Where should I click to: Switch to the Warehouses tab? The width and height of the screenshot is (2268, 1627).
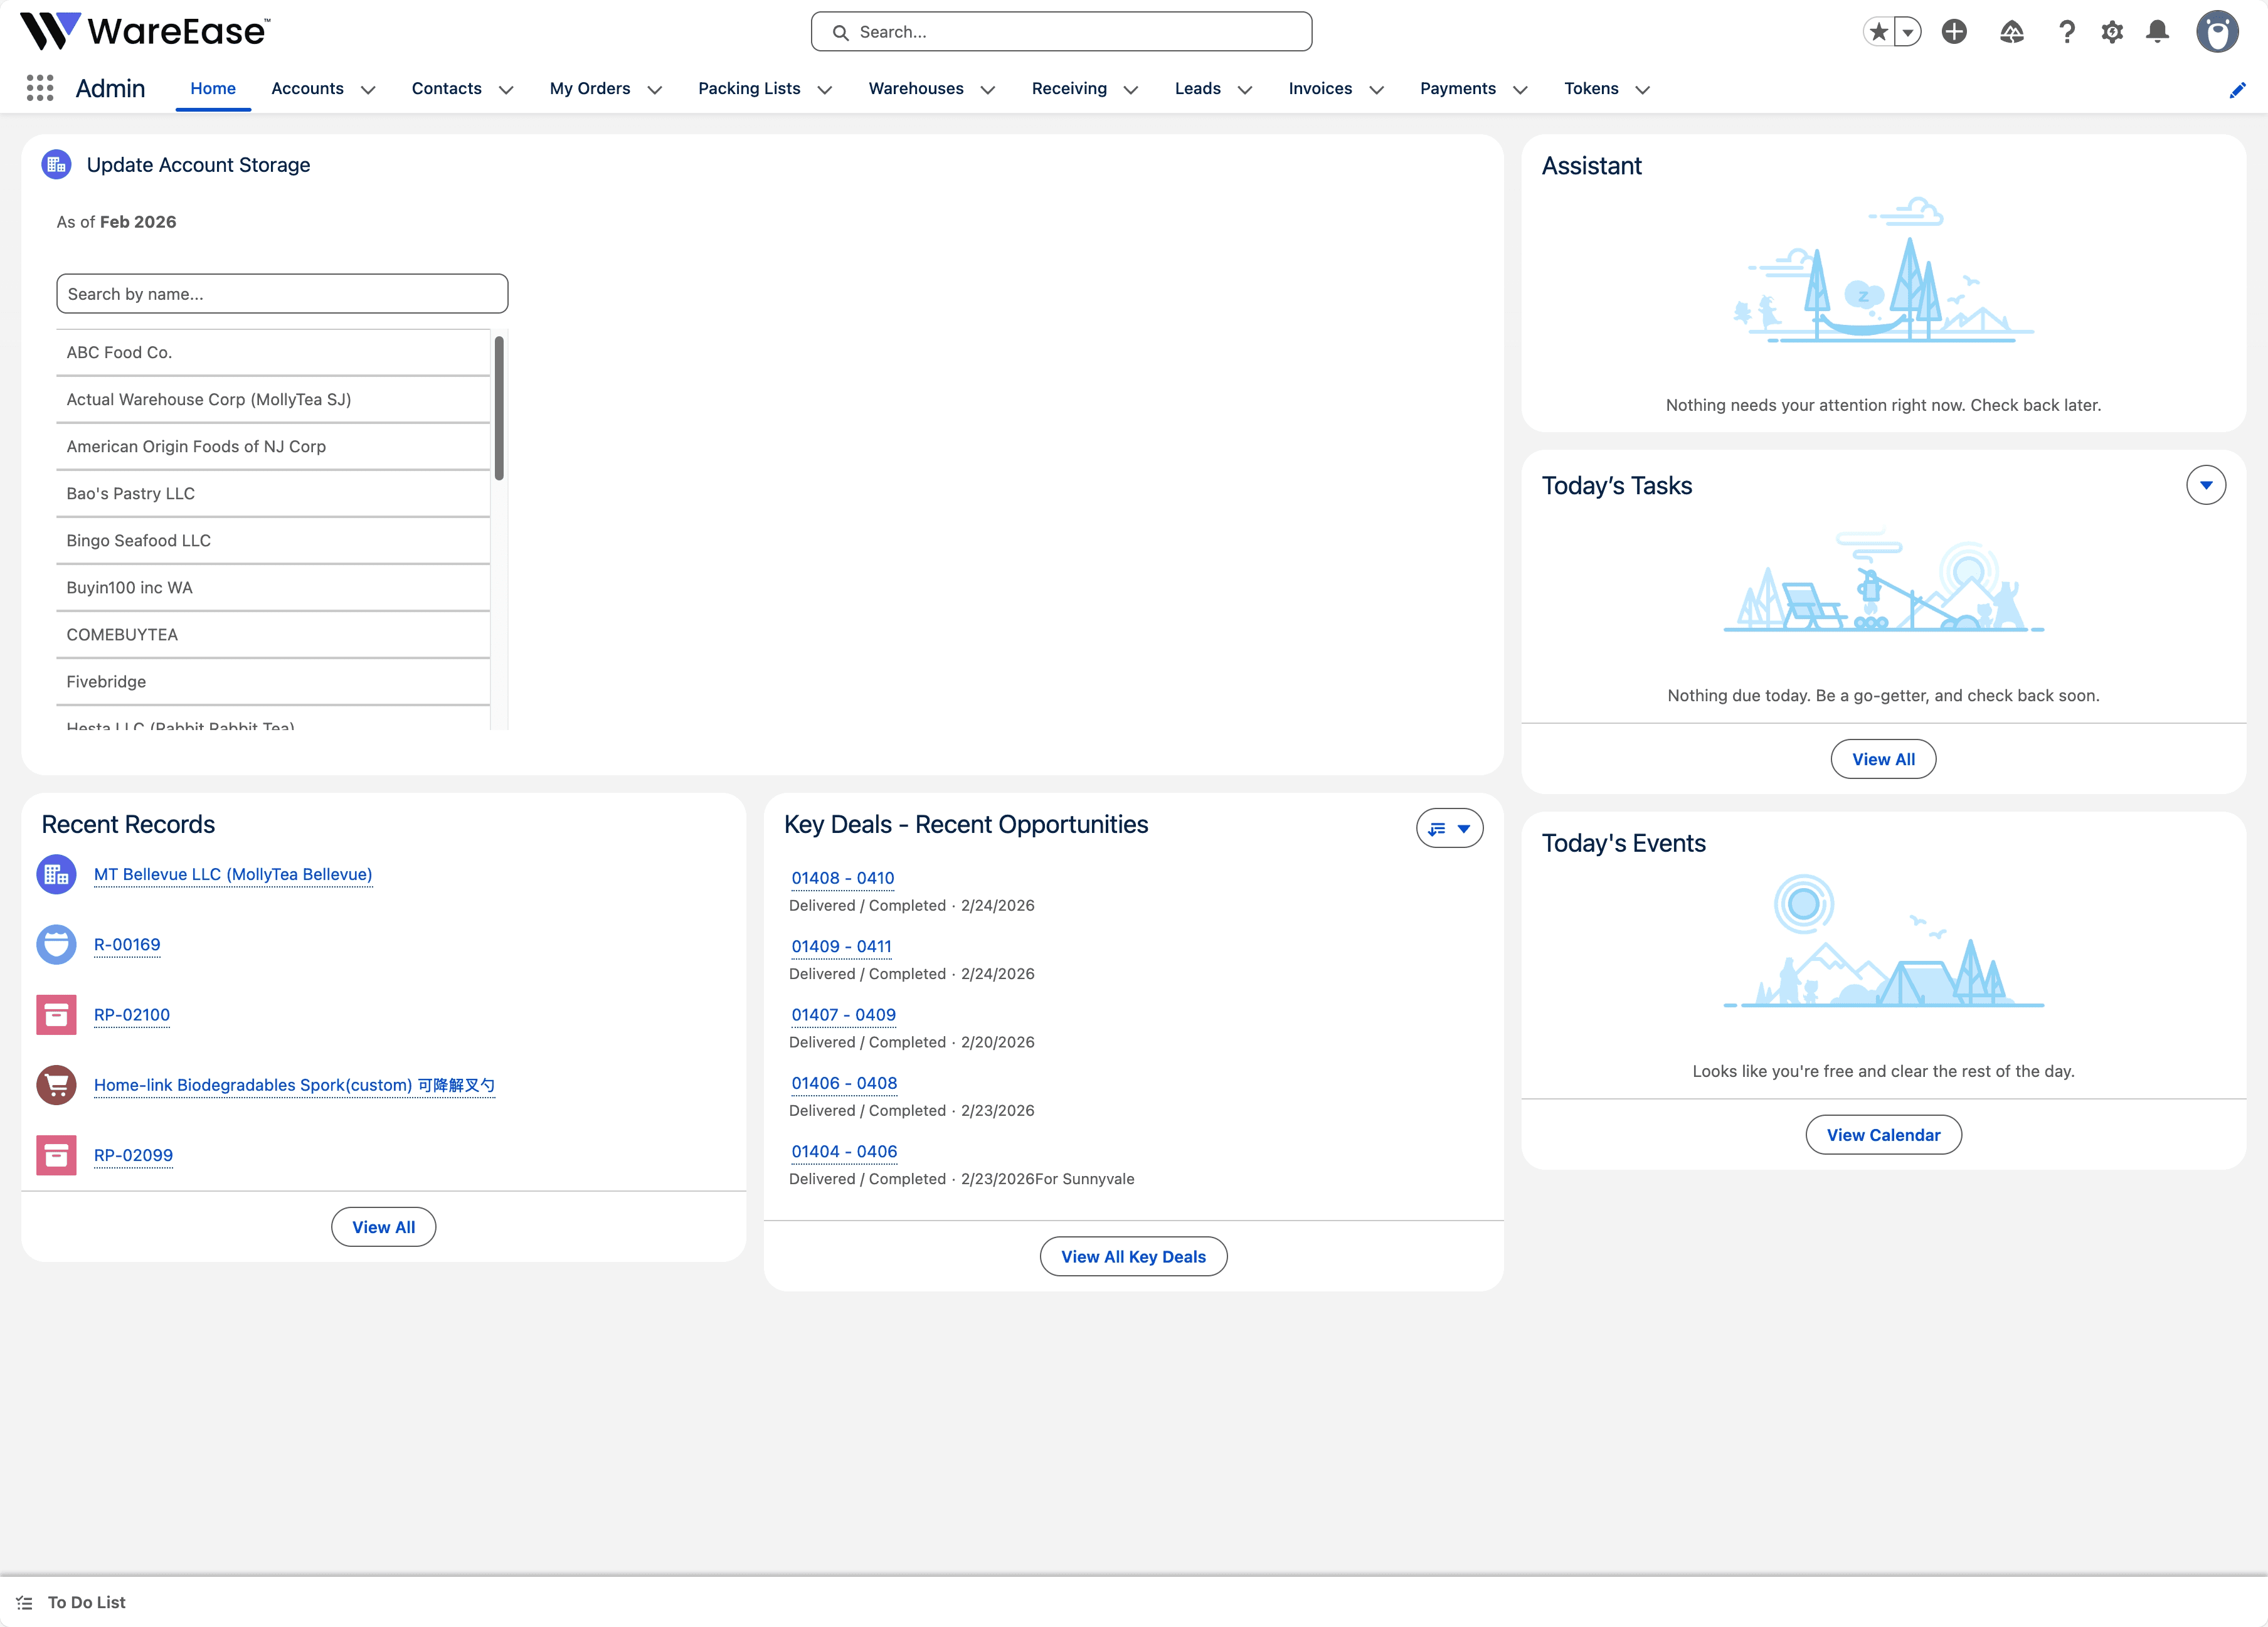pos(915,89)
